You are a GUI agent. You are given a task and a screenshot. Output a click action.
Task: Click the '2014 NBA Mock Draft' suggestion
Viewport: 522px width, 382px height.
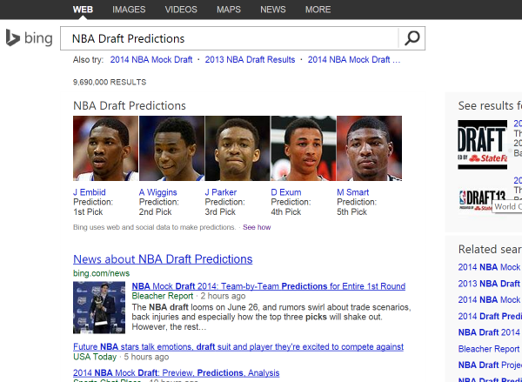[x=151, y=60]
